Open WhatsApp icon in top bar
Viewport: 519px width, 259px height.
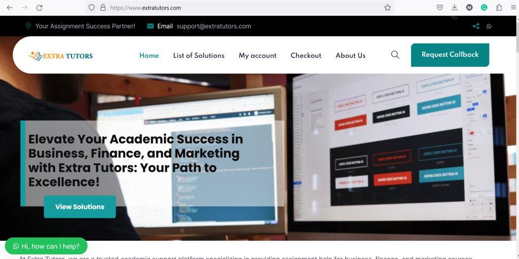point(489,26)
